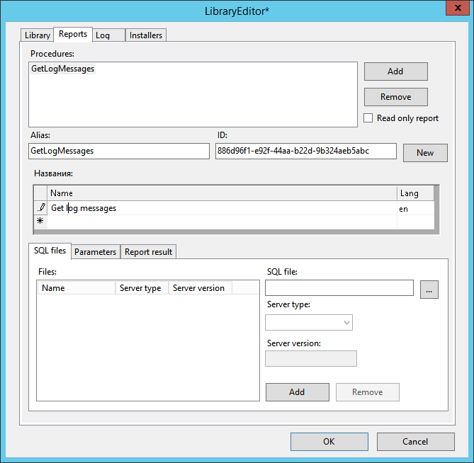Switch to the Report result tab
Viewport: 474px width, 463px height.
pos(149,252)
